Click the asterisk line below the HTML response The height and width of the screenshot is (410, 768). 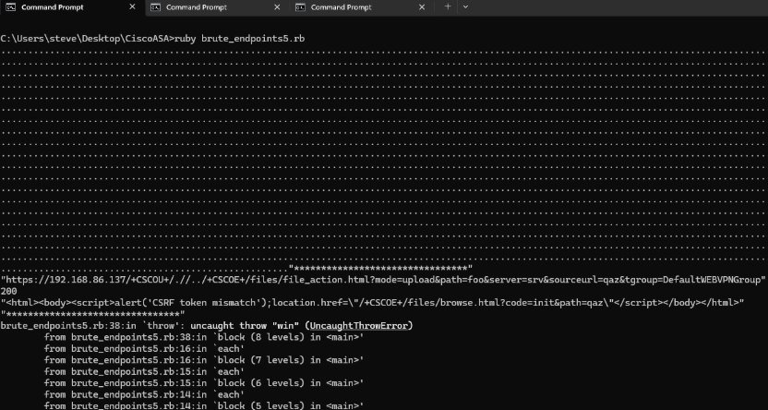pyautogui.click(x=92, y=315)
